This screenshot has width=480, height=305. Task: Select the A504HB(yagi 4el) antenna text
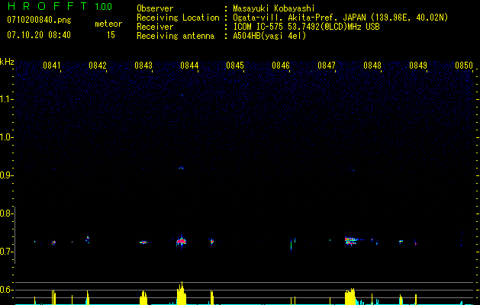pos(269,36)
